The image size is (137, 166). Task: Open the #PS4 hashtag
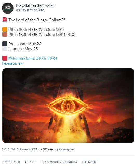coord(52,59)
